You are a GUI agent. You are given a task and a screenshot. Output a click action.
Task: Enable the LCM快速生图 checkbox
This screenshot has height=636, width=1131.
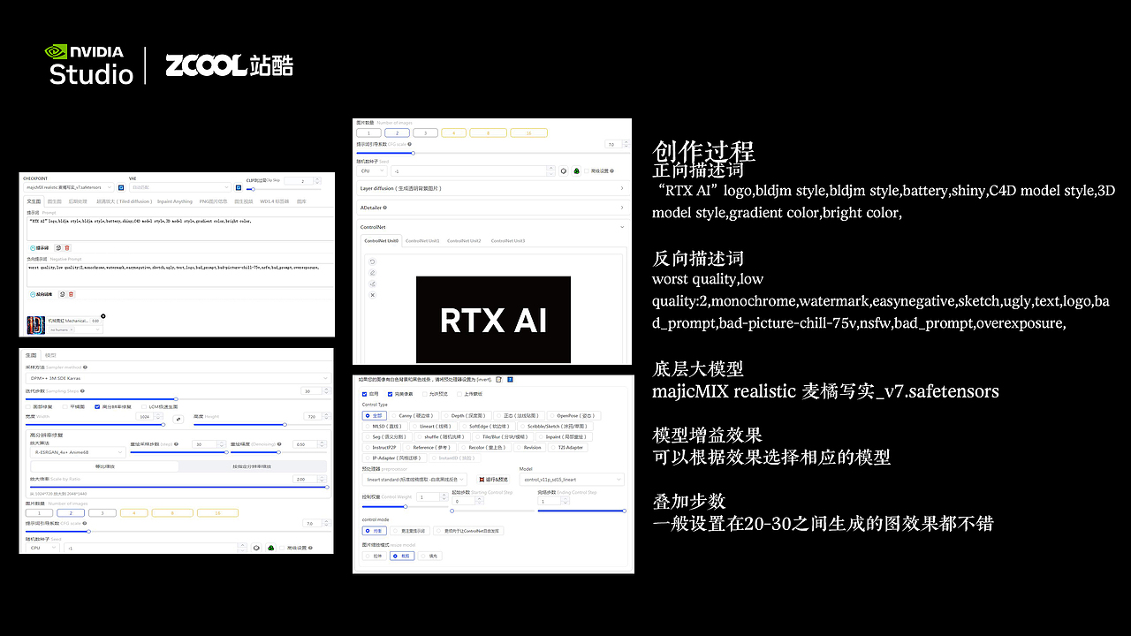point(144,406)
